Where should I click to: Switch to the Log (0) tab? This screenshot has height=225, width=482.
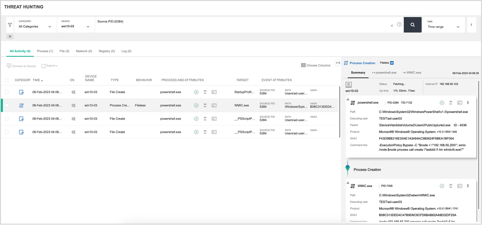tap(126, 51)
